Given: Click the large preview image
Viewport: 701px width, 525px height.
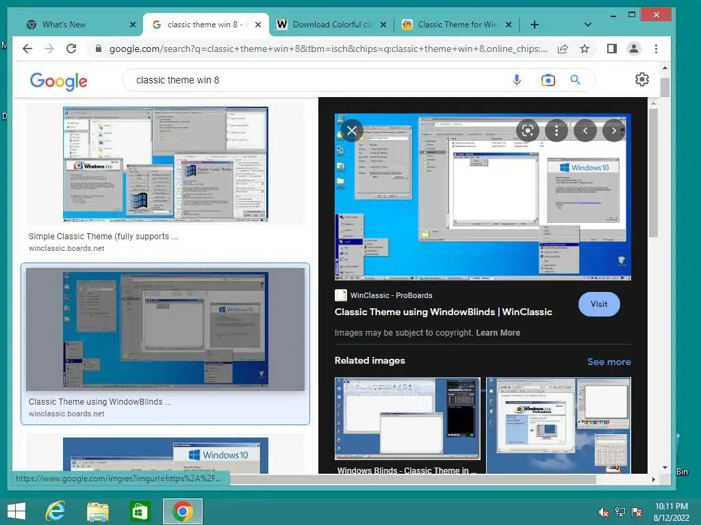Looking at the screenshot, I should pos(483,197).
